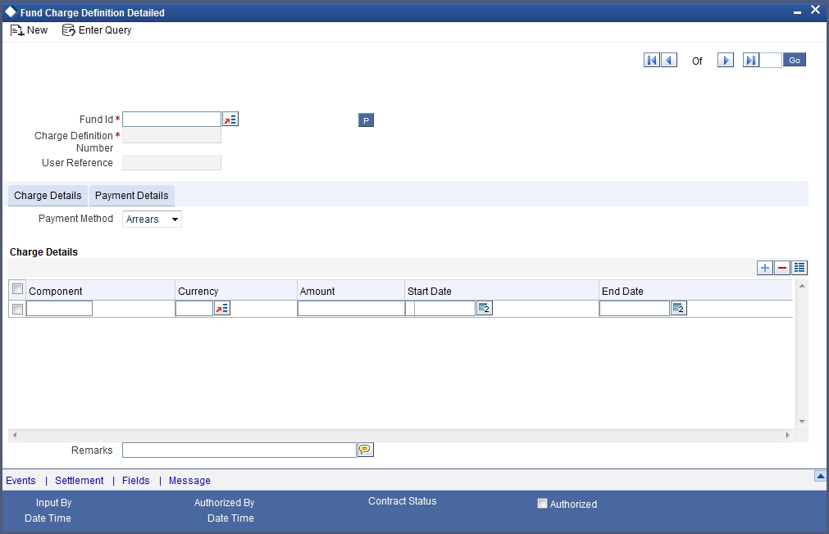The height and width of the screenshot is (534, 829).
Task: Close the Fund Charge Definition window
Action: (815, 10)
